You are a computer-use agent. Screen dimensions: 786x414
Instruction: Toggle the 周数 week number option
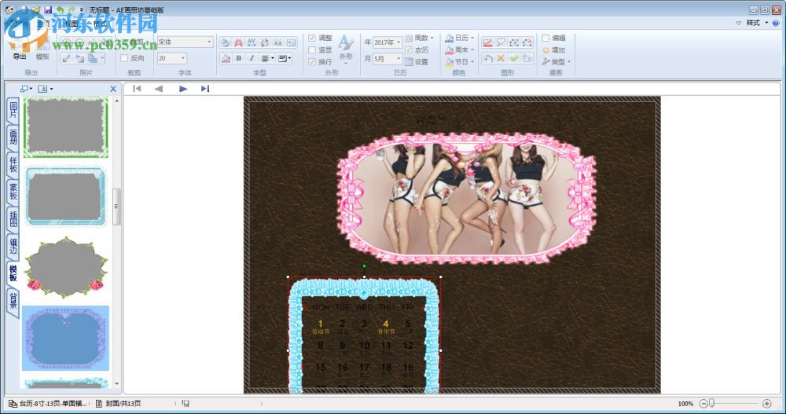(419, 38)
